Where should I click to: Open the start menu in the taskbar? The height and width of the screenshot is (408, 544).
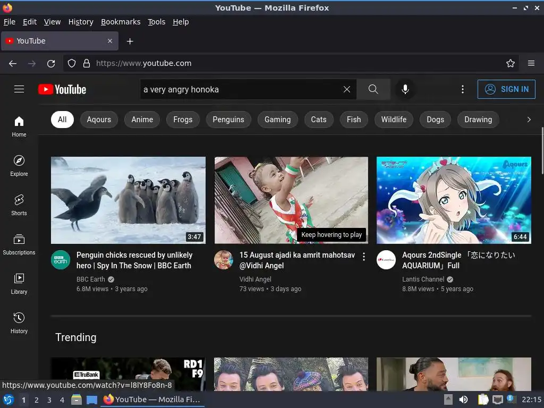(x=8, y=399)
